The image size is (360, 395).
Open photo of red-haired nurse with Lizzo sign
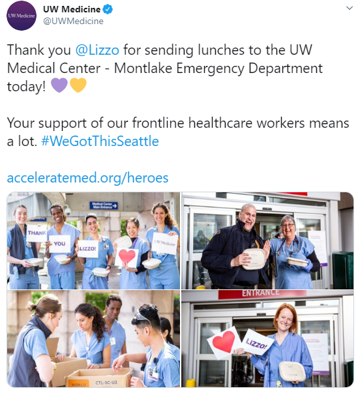tap(267, 338)
